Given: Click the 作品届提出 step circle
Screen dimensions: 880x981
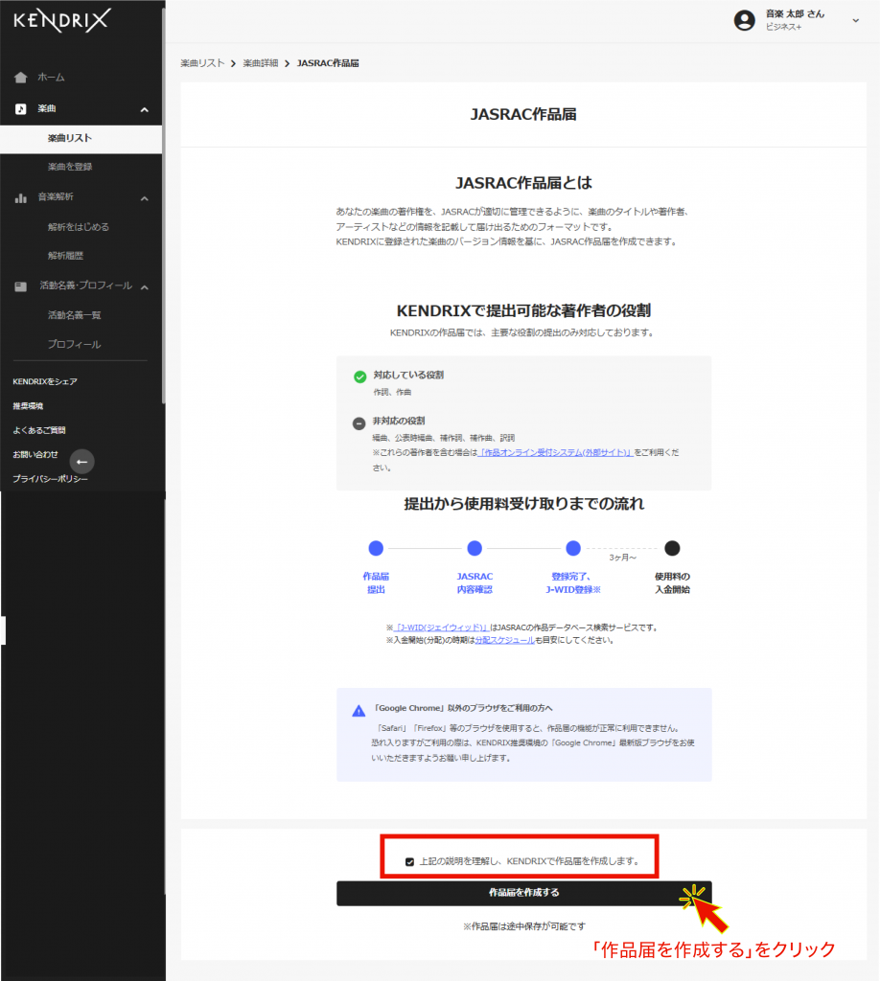Looking at the screenshot, I should [x=376, y=548].
